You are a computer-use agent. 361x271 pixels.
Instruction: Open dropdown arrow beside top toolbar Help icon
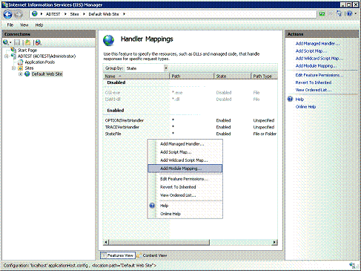click(356, 14)
